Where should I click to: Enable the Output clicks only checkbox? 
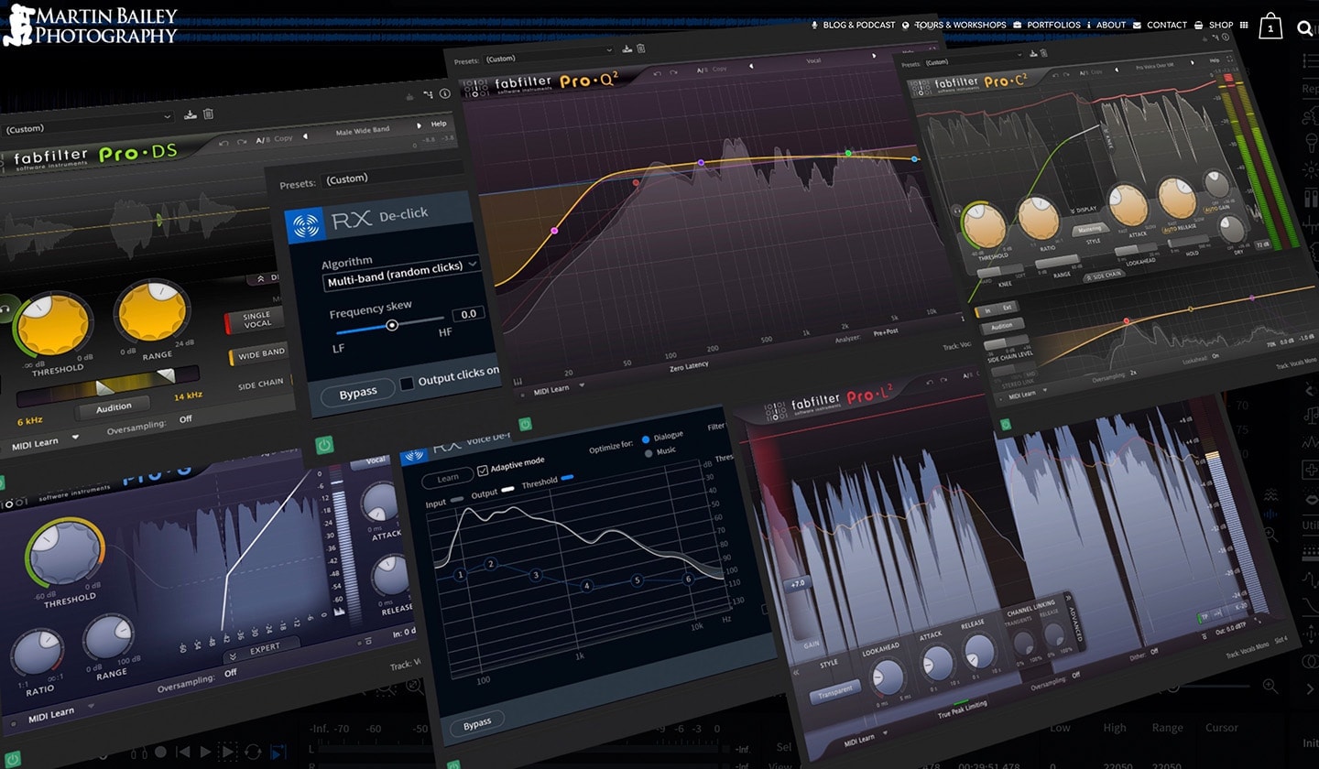click(x=407, y=383)
